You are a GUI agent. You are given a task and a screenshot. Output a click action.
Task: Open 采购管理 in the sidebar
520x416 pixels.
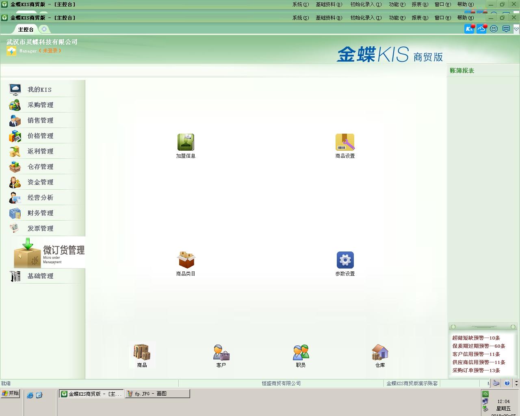click(x=43, y=105)
